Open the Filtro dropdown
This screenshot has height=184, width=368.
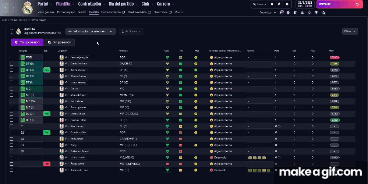(350, 32)
